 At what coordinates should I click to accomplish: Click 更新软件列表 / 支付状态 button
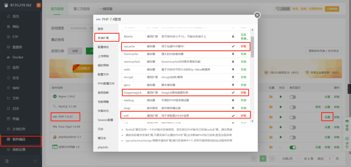click(x=323, y=51)
